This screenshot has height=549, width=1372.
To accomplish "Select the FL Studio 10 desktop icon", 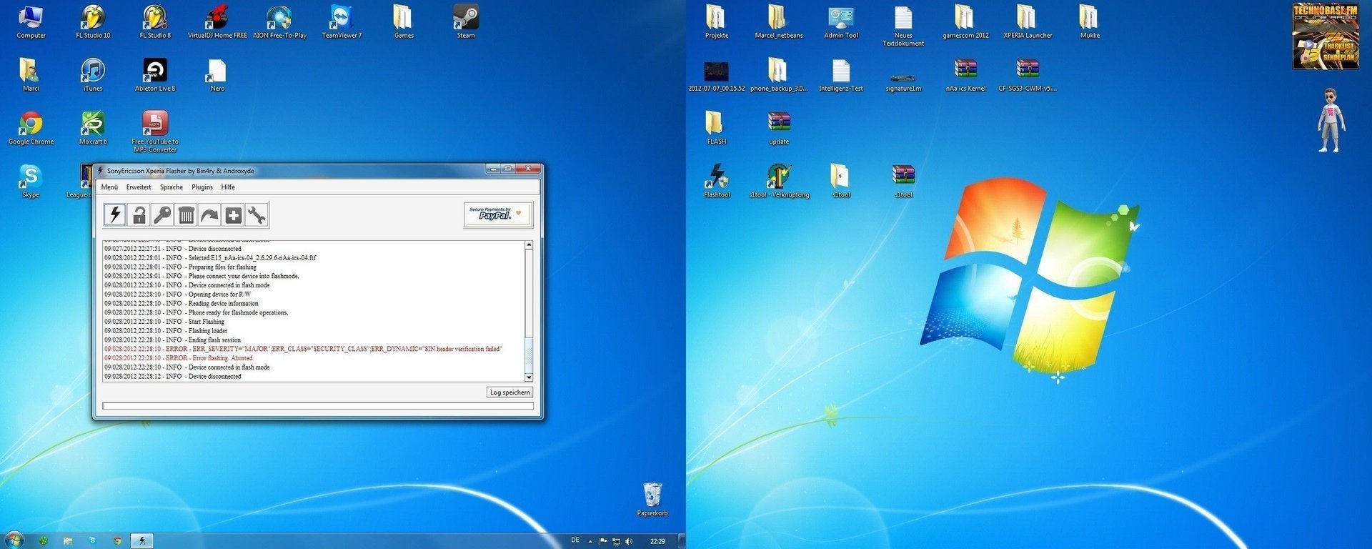I will [x=93, y=21].
